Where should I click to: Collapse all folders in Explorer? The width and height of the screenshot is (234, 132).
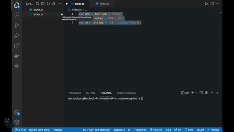(x=54, y=4)
